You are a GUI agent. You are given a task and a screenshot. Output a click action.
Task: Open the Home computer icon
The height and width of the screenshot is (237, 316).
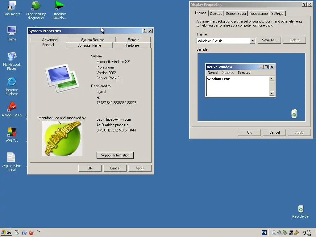12,33
